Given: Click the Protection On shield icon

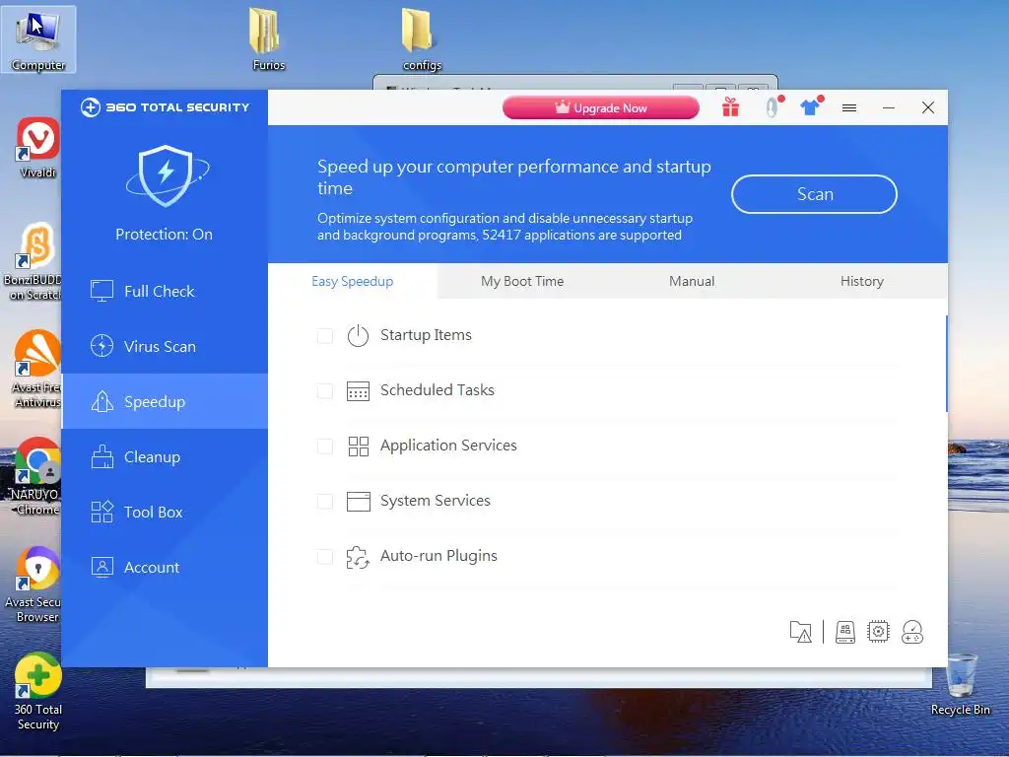Looking at the screenshot, I should (x=166, y=175).
